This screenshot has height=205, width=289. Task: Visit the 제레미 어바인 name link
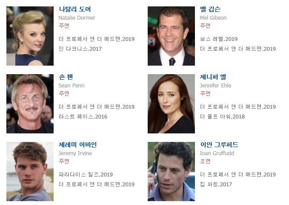(77, 144)
